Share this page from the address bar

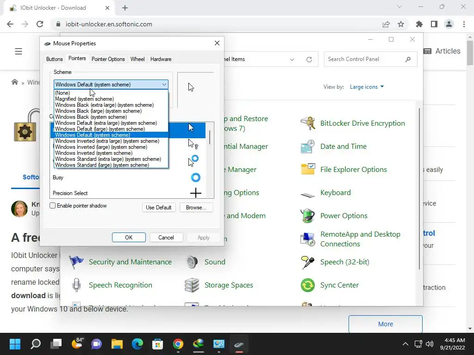coord(386,24)
